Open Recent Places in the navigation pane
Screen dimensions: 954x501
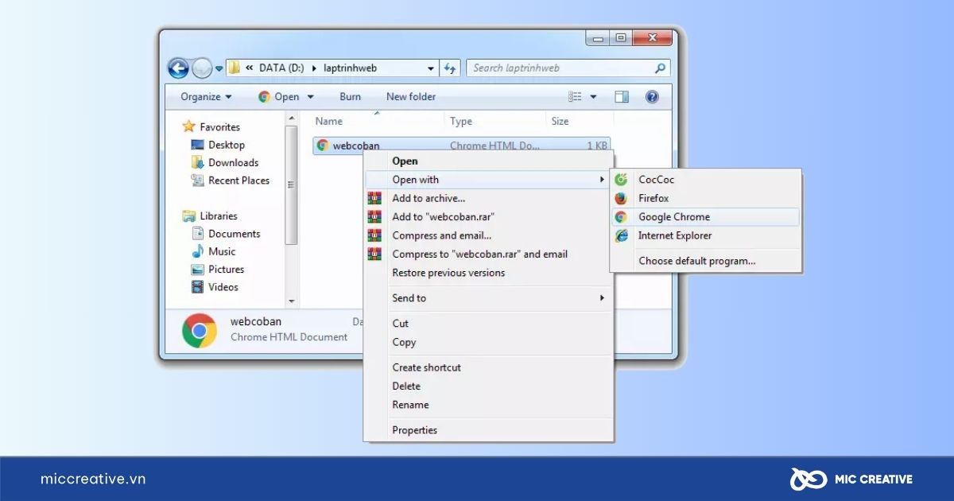click(231, 181)
